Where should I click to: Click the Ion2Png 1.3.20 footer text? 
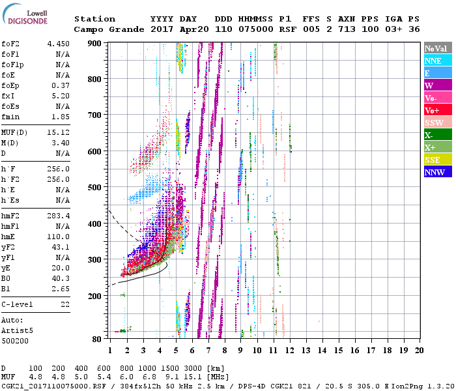(x=423, y=386)
